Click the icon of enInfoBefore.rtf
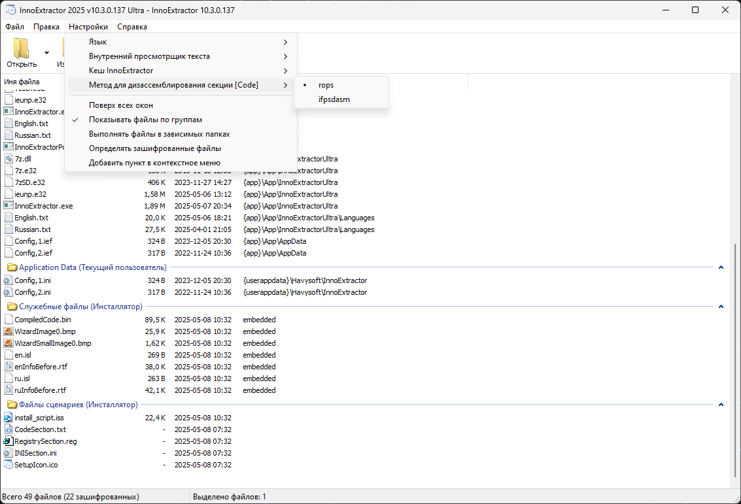The height and width of the screenshot is (504, 741). click(x=9, y=367)
